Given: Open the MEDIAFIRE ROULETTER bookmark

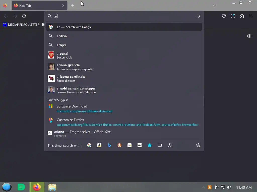Looking at the screenshot, I should click(21, 25).
